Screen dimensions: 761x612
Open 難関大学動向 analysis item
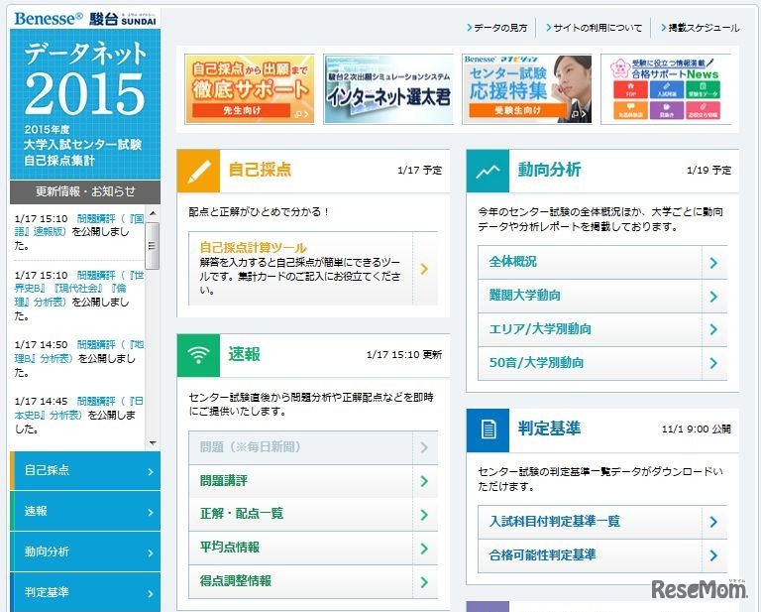tap(601, 296)
